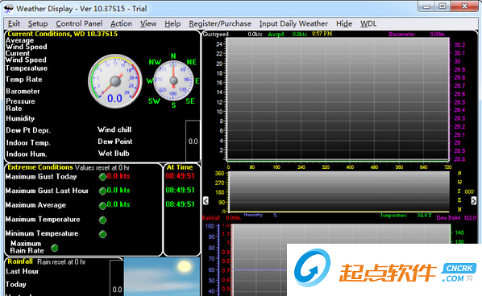
Task: Click the Wet Bulb label
Action: point(114,154)
